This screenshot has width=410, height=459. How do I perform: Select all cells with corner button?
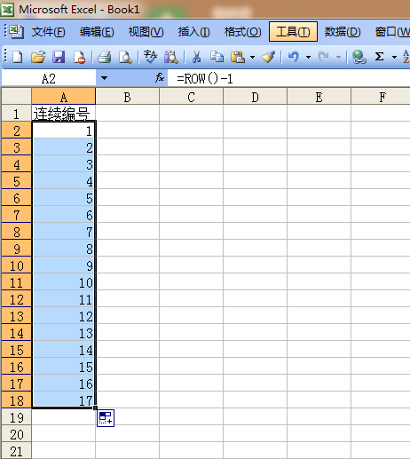tap(17, 96)
